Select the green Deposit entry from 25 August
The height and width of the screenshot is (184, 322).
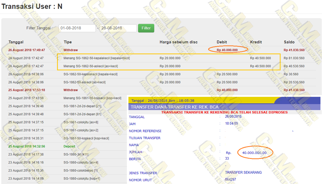click(x=69, y=146)
